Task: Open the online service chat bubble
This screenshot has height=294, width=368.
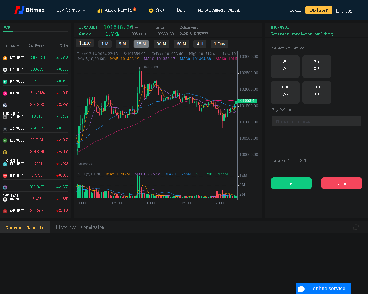Action: [301, 289]
